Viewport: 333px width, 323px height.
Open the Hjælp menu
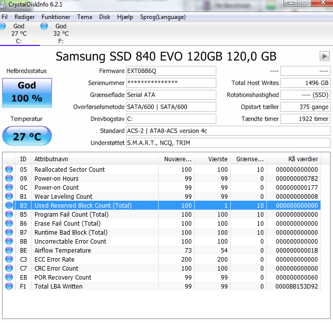(x=125, y=17)
